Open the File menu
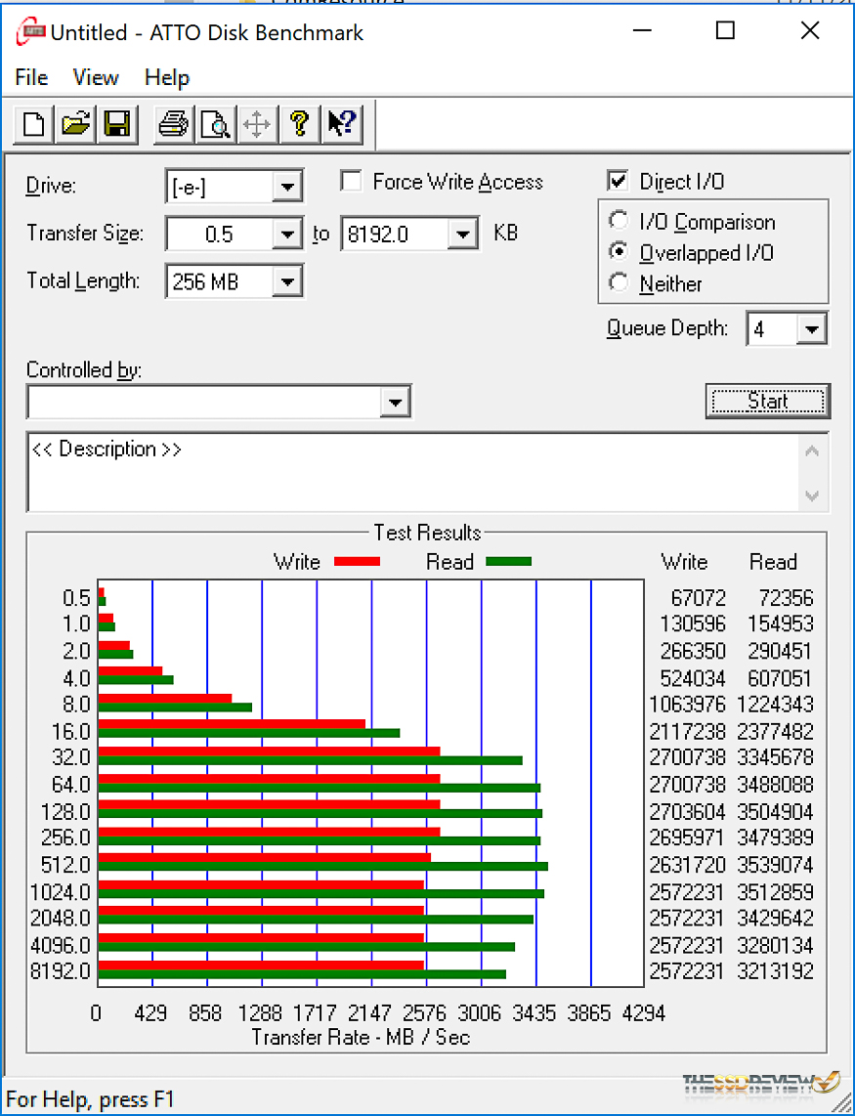This screenshot has width=855, height=1116. pos(31,77)
